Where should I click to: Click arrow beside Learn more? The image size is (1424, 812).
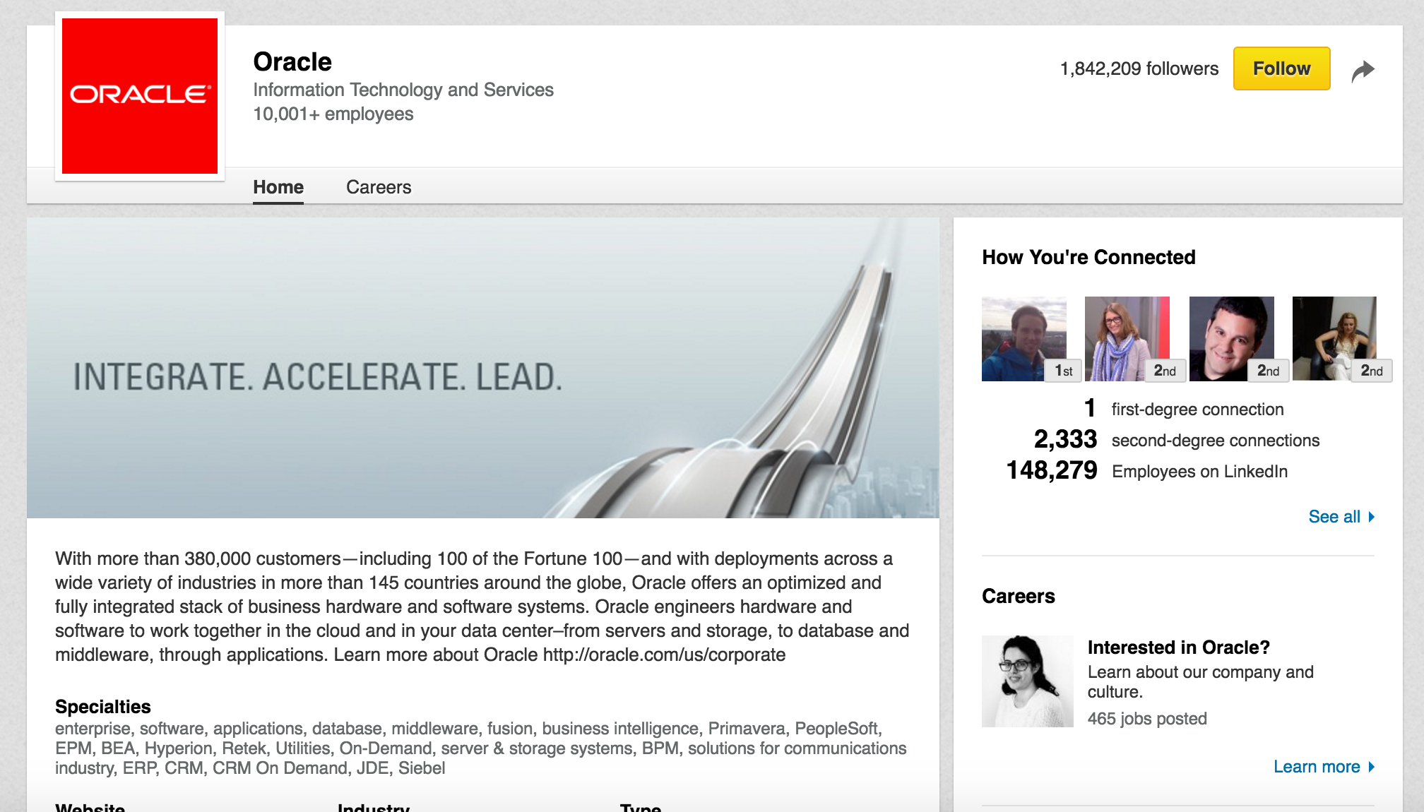(1372, 767)
